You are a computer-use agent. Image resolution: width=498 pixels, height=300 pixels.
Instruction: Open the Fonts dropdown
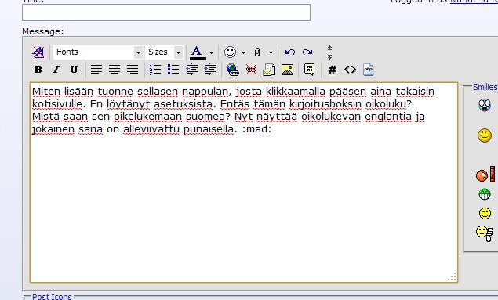point(97,52)
